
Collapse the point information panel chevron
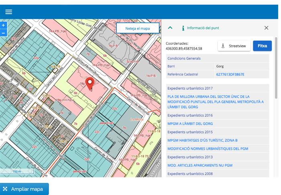pyautogui.click(x=170, y=28)
